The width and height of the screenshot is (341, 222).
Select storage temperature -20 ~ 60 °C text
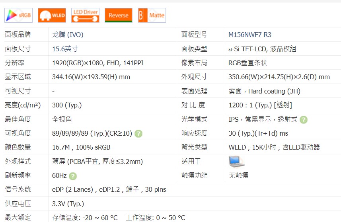pos(85,218)
